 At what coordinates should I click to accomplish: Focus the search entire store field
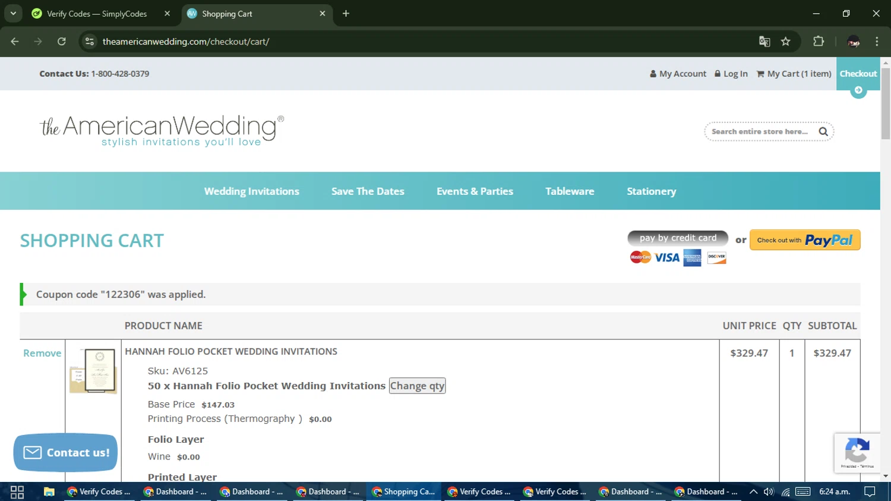760,132
